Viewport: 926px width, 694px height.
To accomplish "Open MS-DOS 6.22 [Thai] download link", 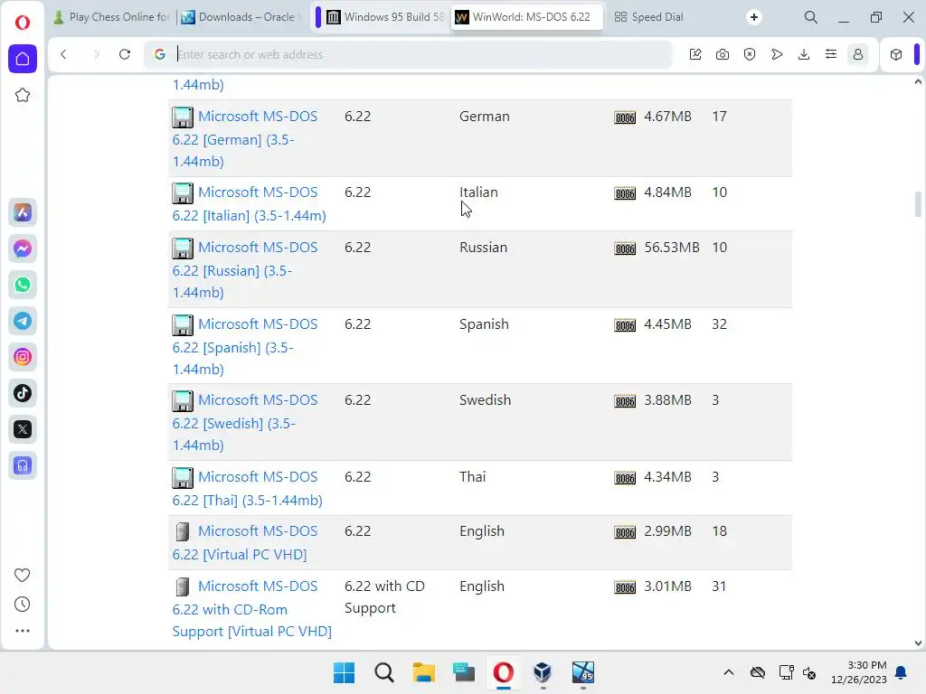I will click(247, 488).
